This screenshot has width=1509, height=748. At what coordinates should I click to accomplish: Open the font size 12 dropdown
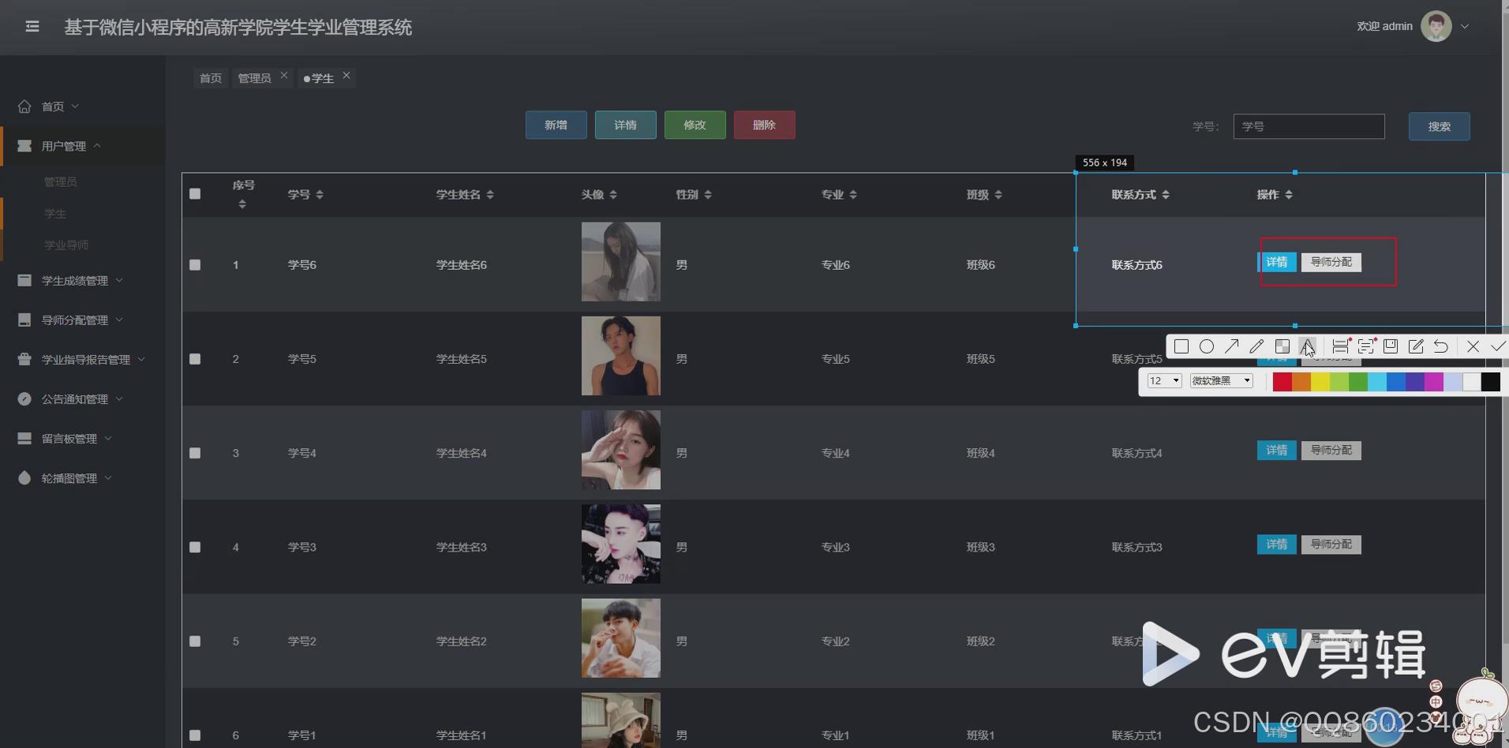coord(1164,380)
